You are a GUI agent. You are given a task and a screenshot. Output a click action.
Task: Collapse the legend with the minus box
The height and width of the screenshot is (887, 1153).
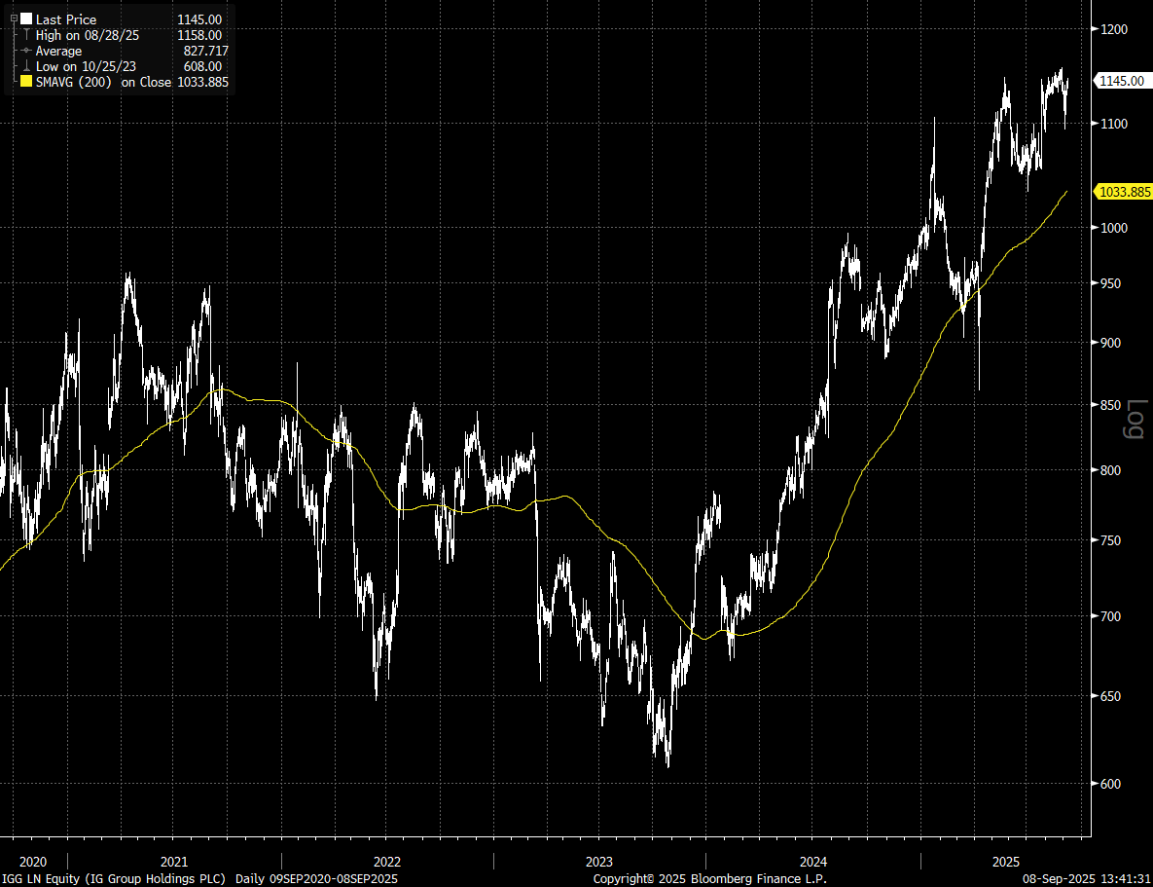pyautogui.click(x=14, y=18)
